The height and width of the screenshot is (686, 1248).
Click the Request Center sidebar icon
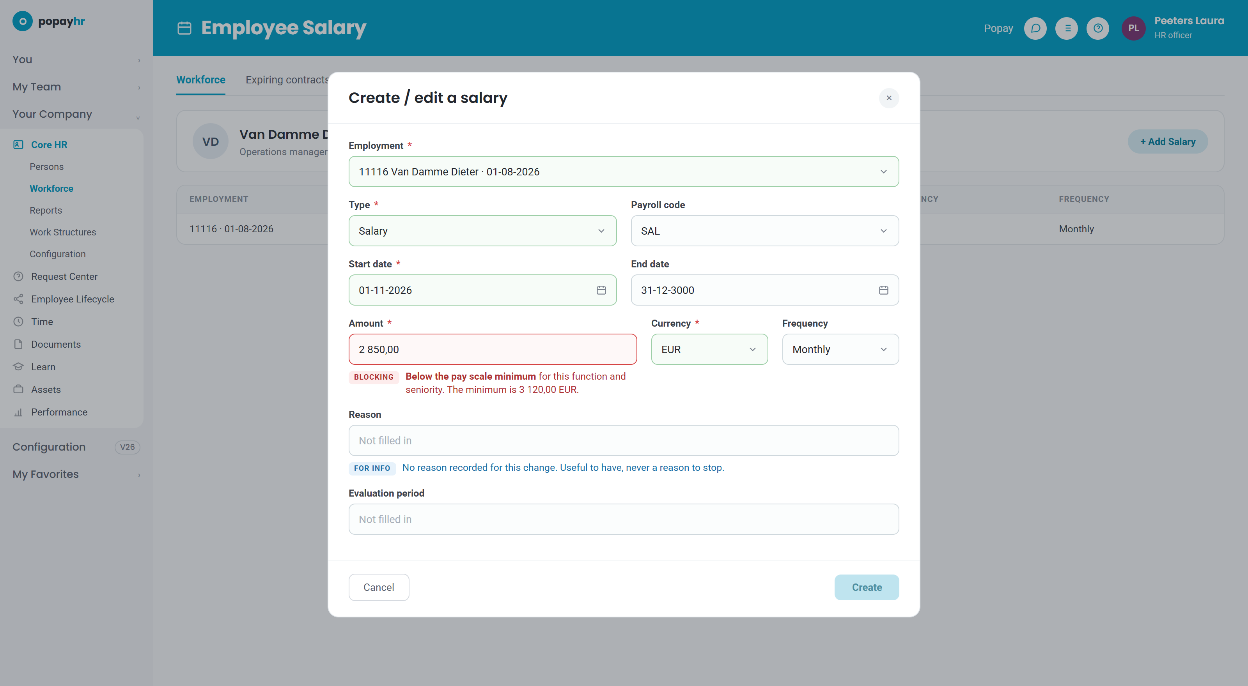click(x=18, y=276)
